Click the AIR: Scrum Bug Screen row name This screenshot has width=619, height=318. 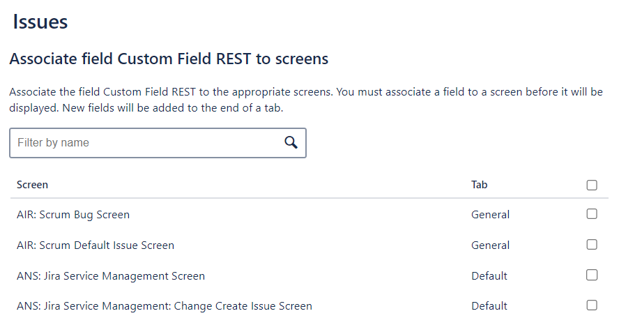coord(73,215)
